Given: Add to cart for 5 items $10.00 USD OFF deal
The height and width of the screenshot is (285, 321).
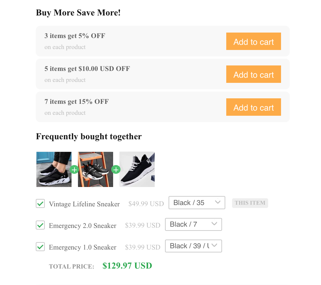Looking at the screenshot, I should tap(253, 74).
